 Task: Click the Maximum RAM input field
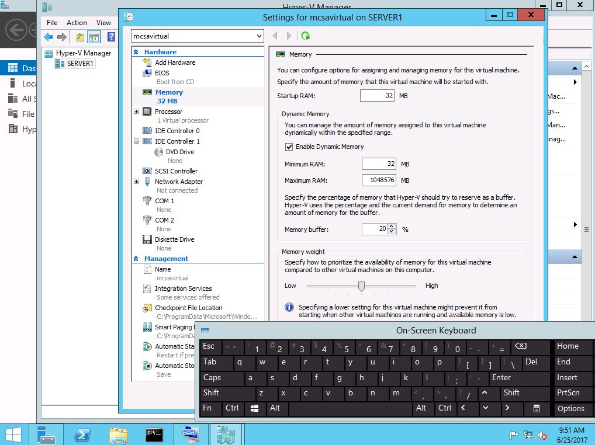[x=379, y=180]
